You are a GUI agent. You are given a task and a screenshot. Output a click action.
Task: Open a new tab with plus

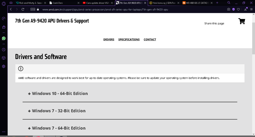point(217,3)
